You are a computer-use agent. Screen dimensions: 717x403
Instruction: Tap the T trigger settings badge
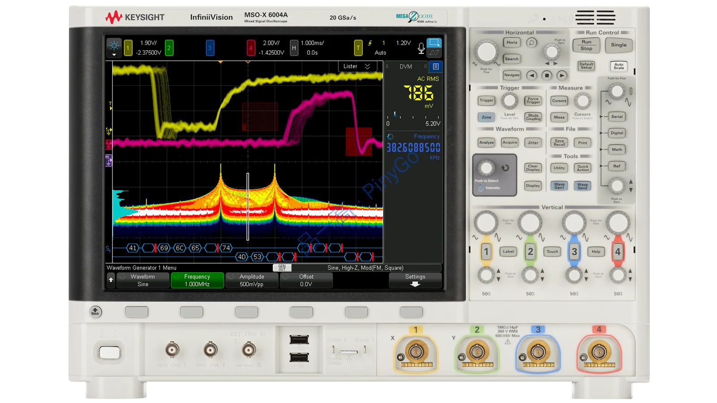[x=358, y=48]
